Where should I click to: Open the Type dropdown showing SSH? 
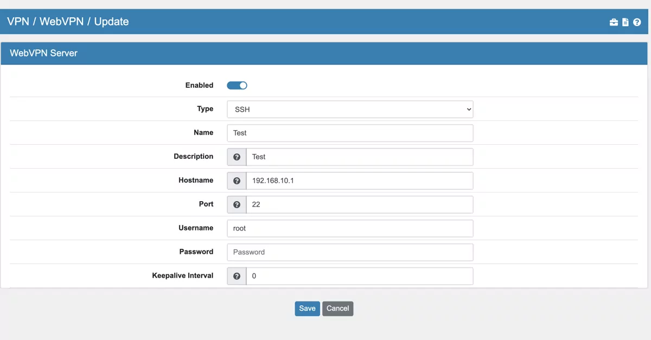(350, 109)
